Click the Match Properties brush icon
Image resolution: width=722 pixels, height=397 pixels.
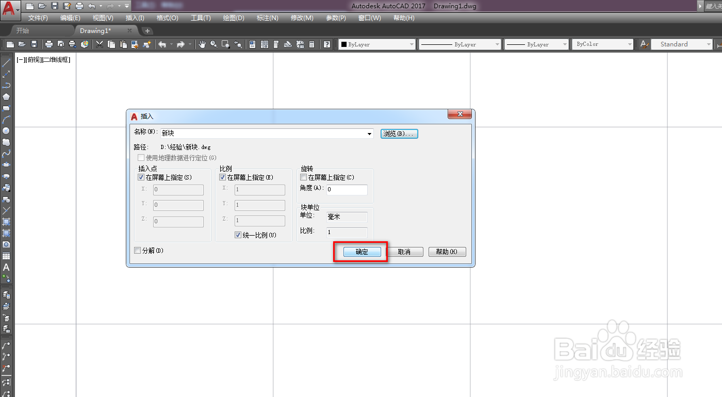click(135, 44)
